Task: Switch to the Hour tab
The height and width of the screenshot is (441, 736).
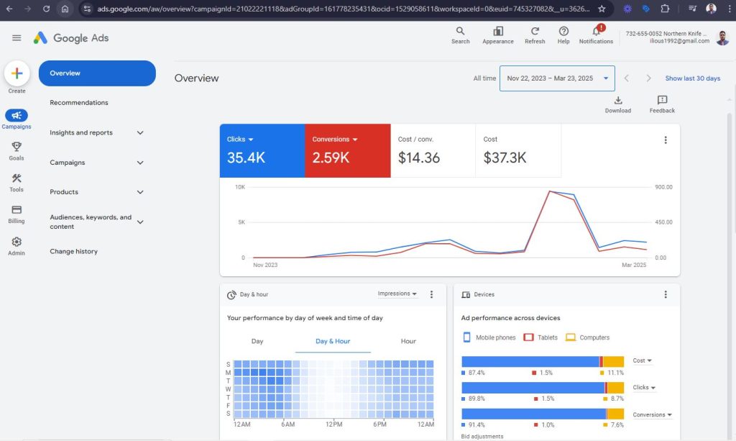Action: coord(408,341)
